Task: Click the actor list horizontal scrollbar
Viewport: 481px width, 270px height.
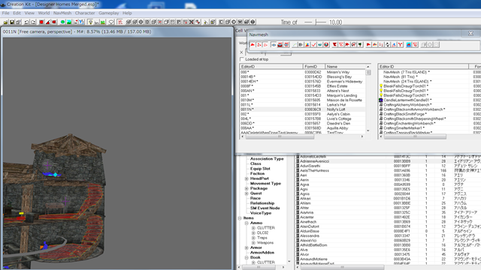Action: click(342, 268)
